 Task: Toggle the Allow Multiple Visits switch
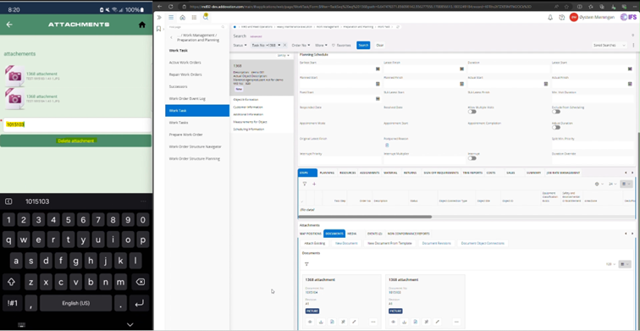coord(472,112)
